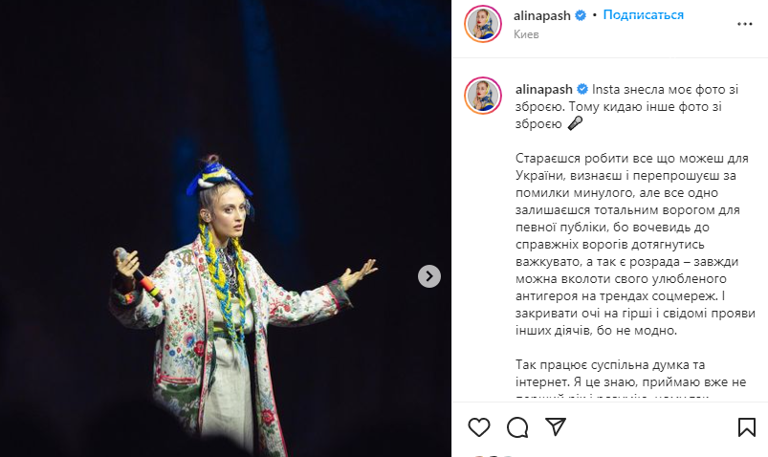Click the verified badge beside header alinapash

click(x=581, y=15)
